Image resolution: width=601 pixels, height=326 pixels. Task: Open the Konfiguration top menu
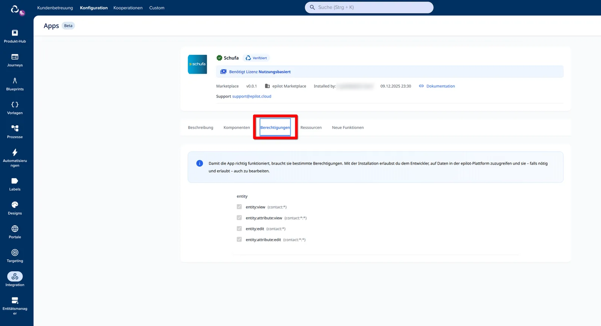94,8
